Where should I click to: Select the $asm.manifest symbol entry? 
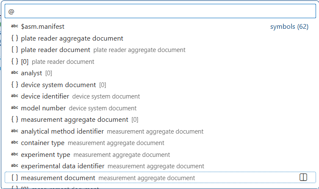(x=42, y=27)
